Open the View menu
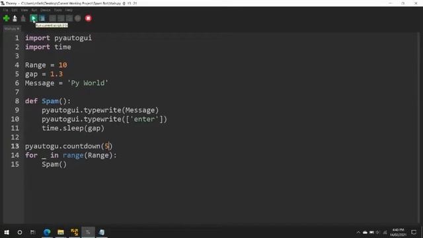The height and width of the screenshot is (238, 423). click(x=24, y=10)
